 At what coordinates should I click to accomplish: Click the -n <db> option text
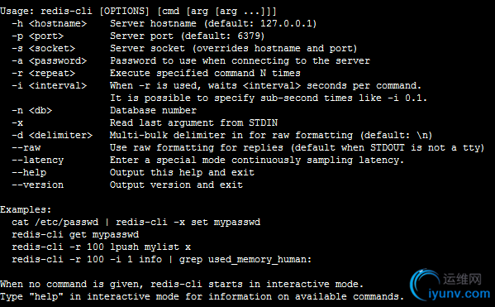(x=32, y=110)
